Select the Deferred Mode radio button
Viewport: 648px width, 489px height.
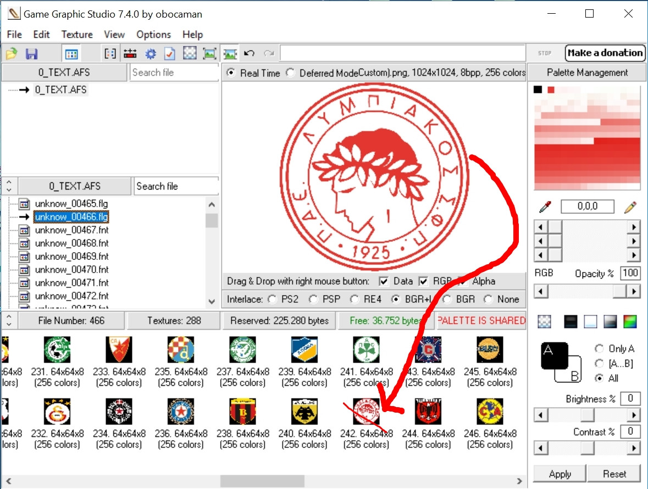pos(291,73)
